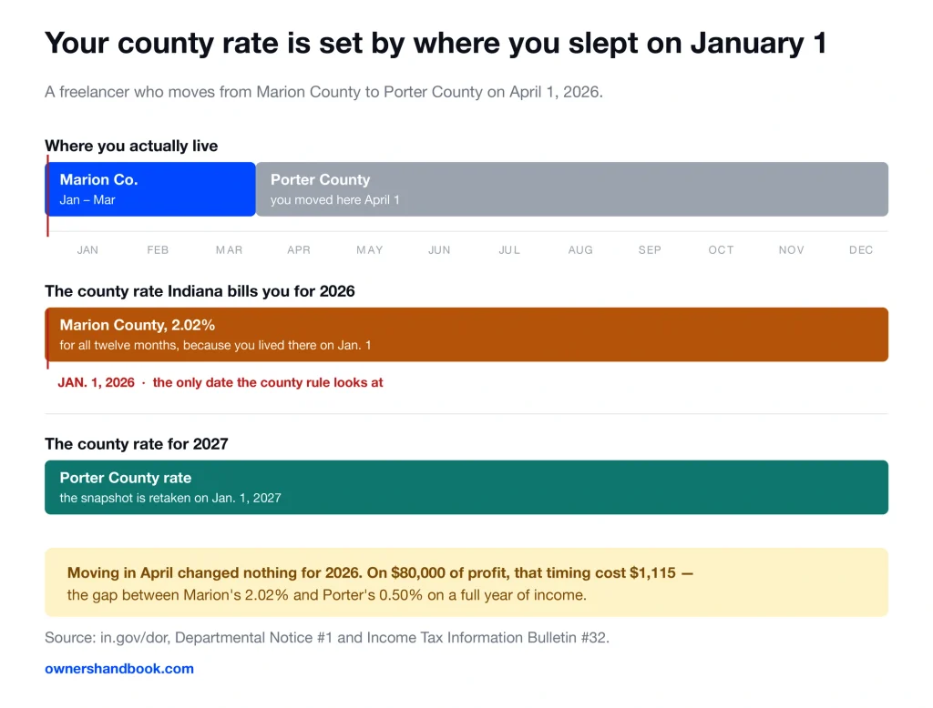Click the teal Porter County rate bar
The height and width of the screenshot is (708, 933).
coord(466,488)
